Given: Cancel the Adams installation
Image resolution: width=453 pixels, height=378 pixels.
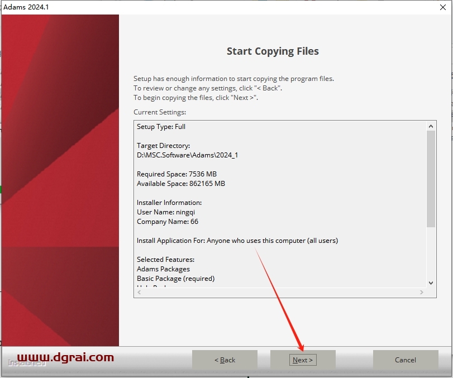Looking at the screenshot, I should [406, 360].
